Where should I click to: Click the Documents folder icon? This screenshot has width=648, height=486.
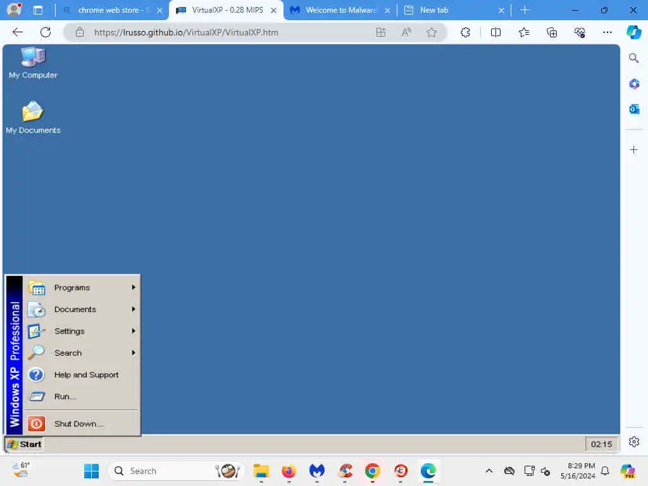[x=36, y=309]
